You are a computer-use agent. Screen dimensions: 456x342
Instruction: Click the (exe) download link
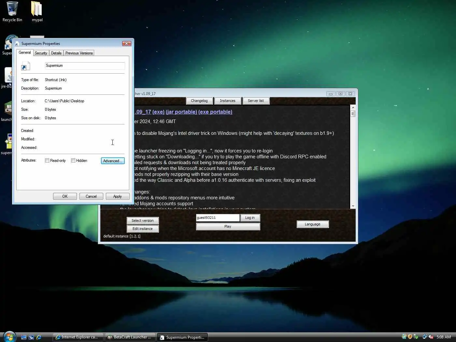[x=158, y=112]
